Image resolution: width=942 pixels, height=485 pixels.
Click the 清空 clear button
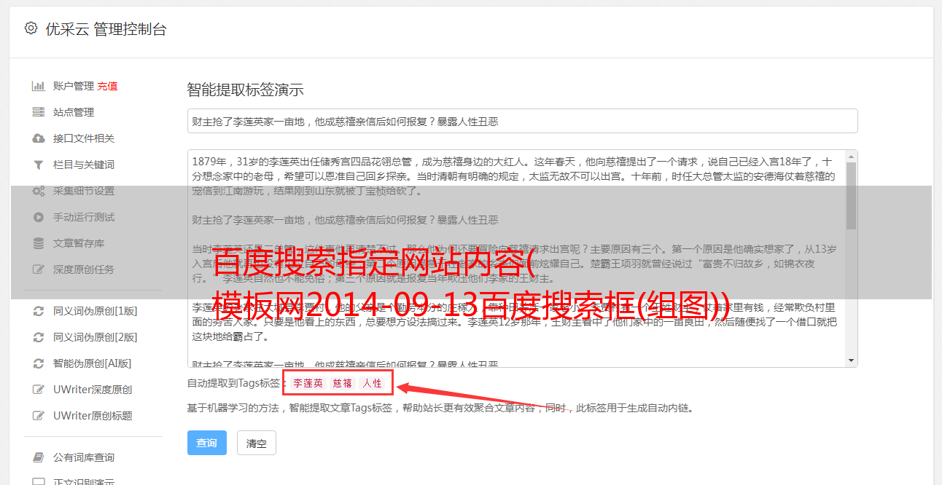pyautogui.click(x=257, y=443)
